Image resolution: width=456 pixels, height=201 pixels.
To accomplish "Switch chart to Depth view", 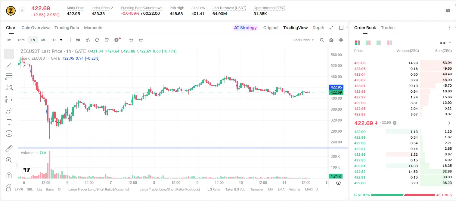I will [x=318, y=28].
